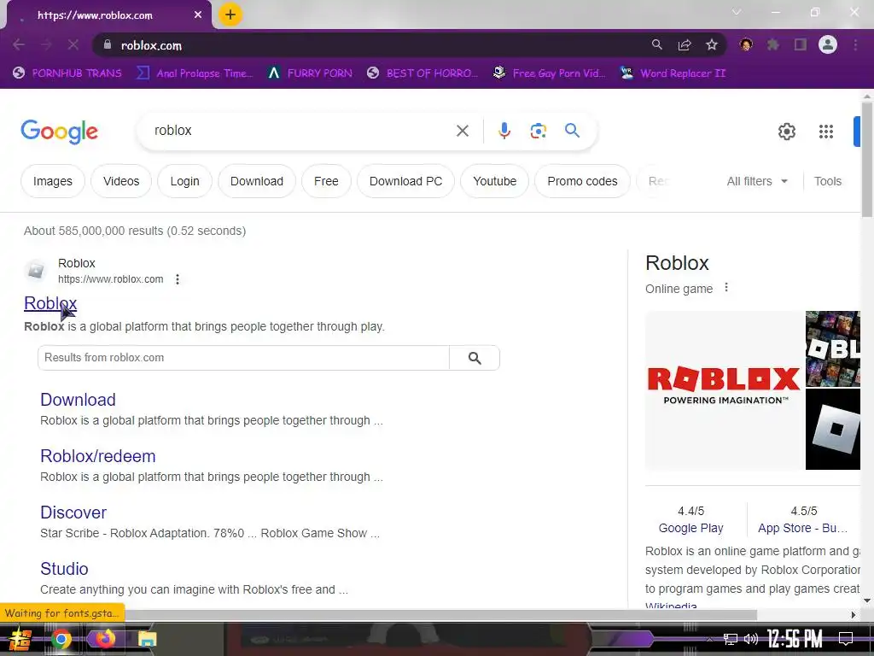874x656 pixels.
Task: Open Google quick settings gear
Action: (x=786, y=132)
